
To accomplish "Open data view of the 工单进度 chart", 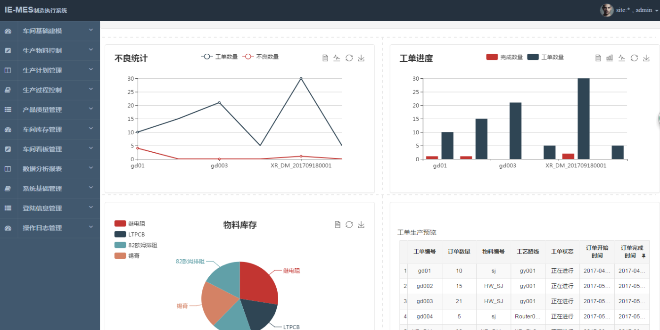I will (598, 58).
